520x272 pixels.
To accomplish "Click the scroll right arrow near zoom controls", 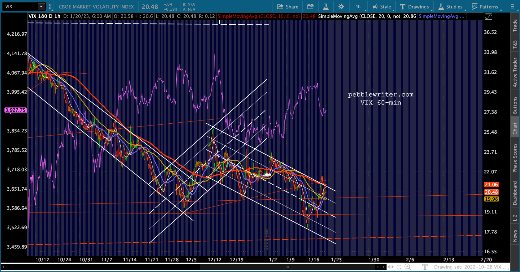I will pos(383,267).
